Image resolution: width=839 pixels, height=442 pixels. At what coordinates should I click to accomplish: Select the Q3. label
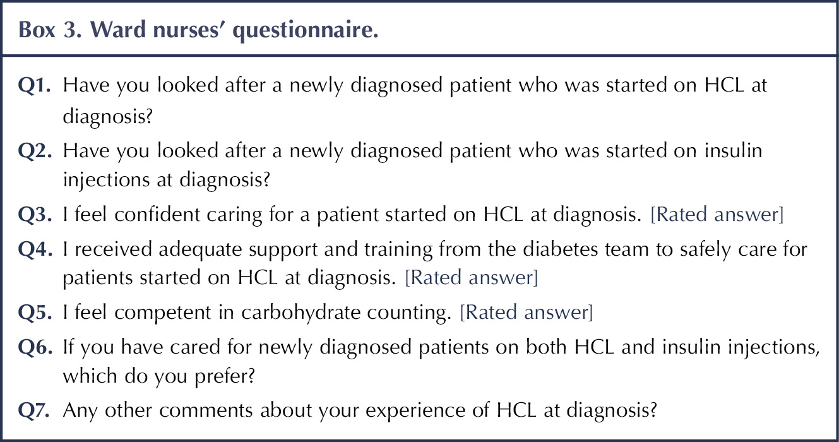pos(35,216)
